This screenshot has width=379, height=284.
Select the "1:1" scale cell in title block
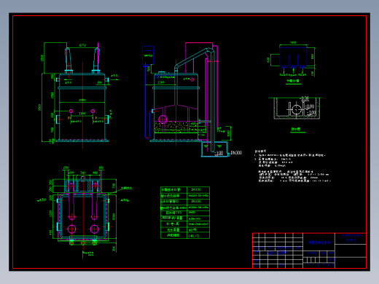pyautogui.click(x=332, y=260)
